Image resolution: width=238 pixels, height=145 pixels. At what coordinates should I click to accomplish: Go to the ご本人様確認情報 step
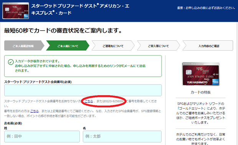pos(24,46)
